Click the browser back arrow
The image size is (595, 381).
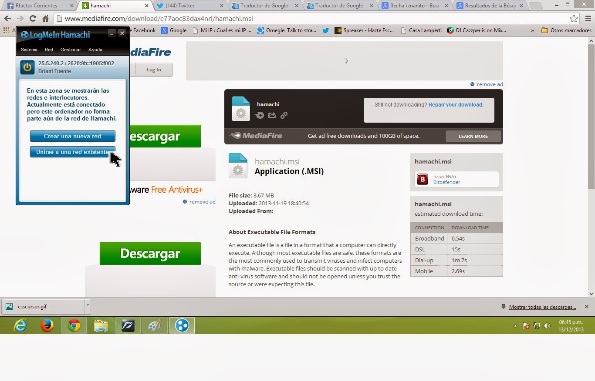7,19
